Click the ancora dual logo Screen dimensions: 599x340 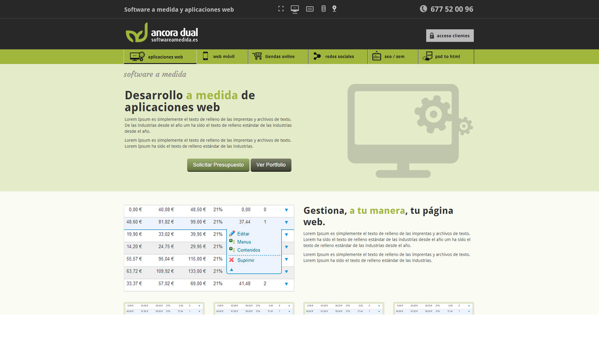coord(162,33)
